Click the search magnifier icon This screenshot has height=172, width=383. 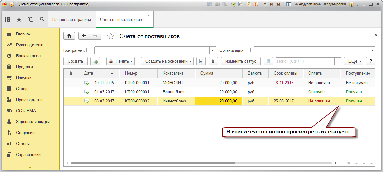point(42,19)
